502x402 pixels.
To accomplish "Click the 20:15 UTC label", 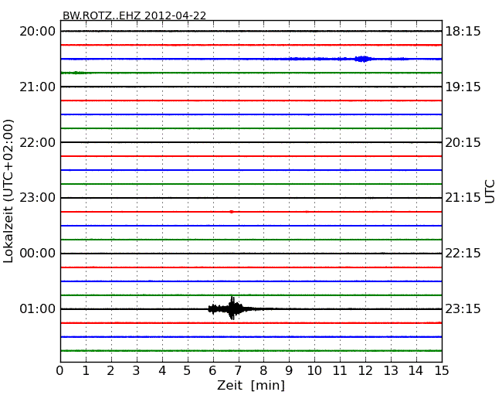I will pos(463,142).
